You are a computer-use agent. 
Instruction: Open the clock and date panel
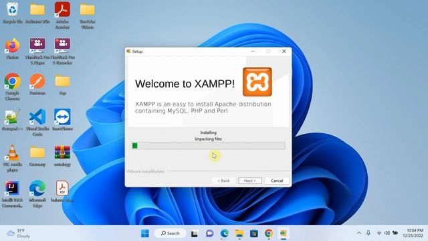point(413,233)
